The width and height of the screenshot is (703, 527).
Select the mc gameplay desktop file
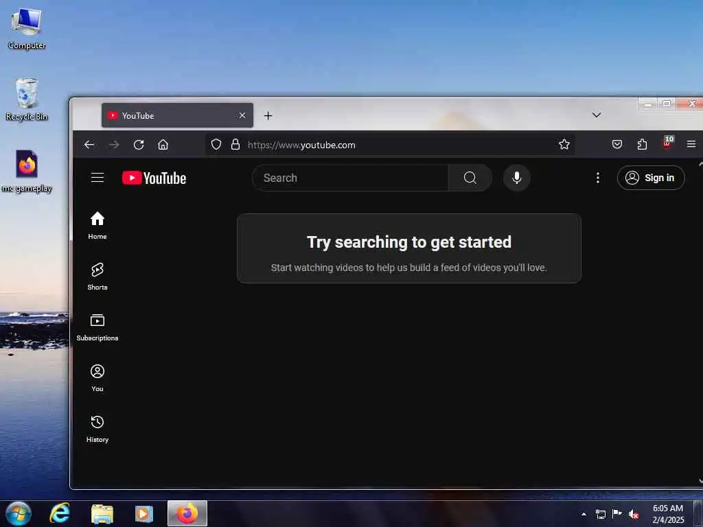tap(27, 171)
